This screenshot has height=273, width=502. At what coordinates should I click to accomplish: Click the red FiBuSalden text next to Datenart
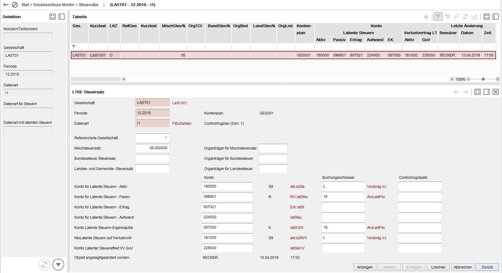coord(182,124)
